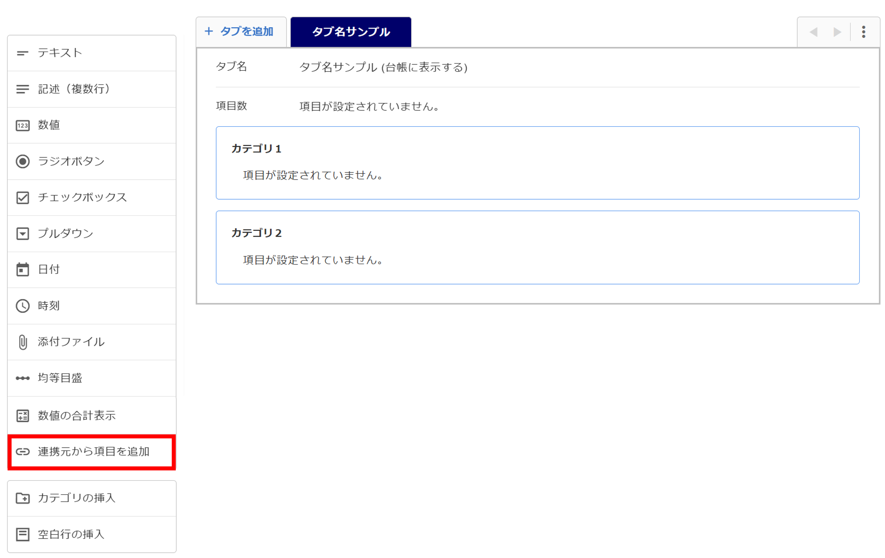
Task: Insert the 均等目盛 scale item
Action: 92,378
